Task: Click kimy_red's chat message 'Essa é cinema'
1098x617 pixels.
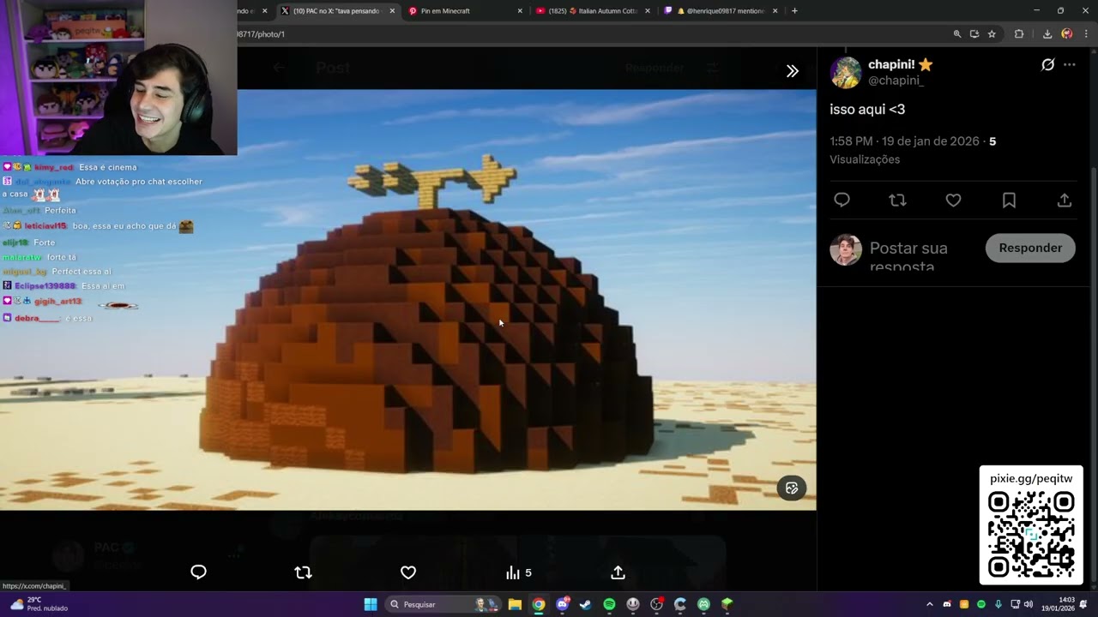Action: point(108,167)
